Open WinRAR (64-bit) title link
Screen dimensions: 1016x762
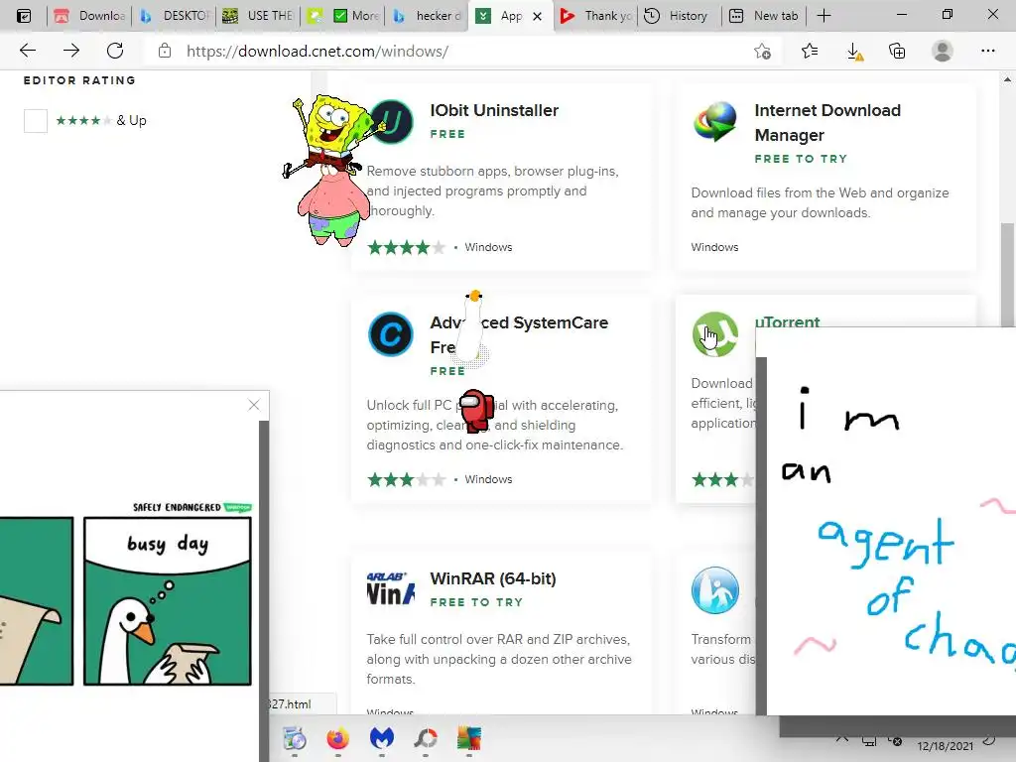(493, 578)
